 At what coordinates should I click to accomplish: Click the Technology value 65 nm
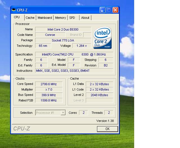43,46
